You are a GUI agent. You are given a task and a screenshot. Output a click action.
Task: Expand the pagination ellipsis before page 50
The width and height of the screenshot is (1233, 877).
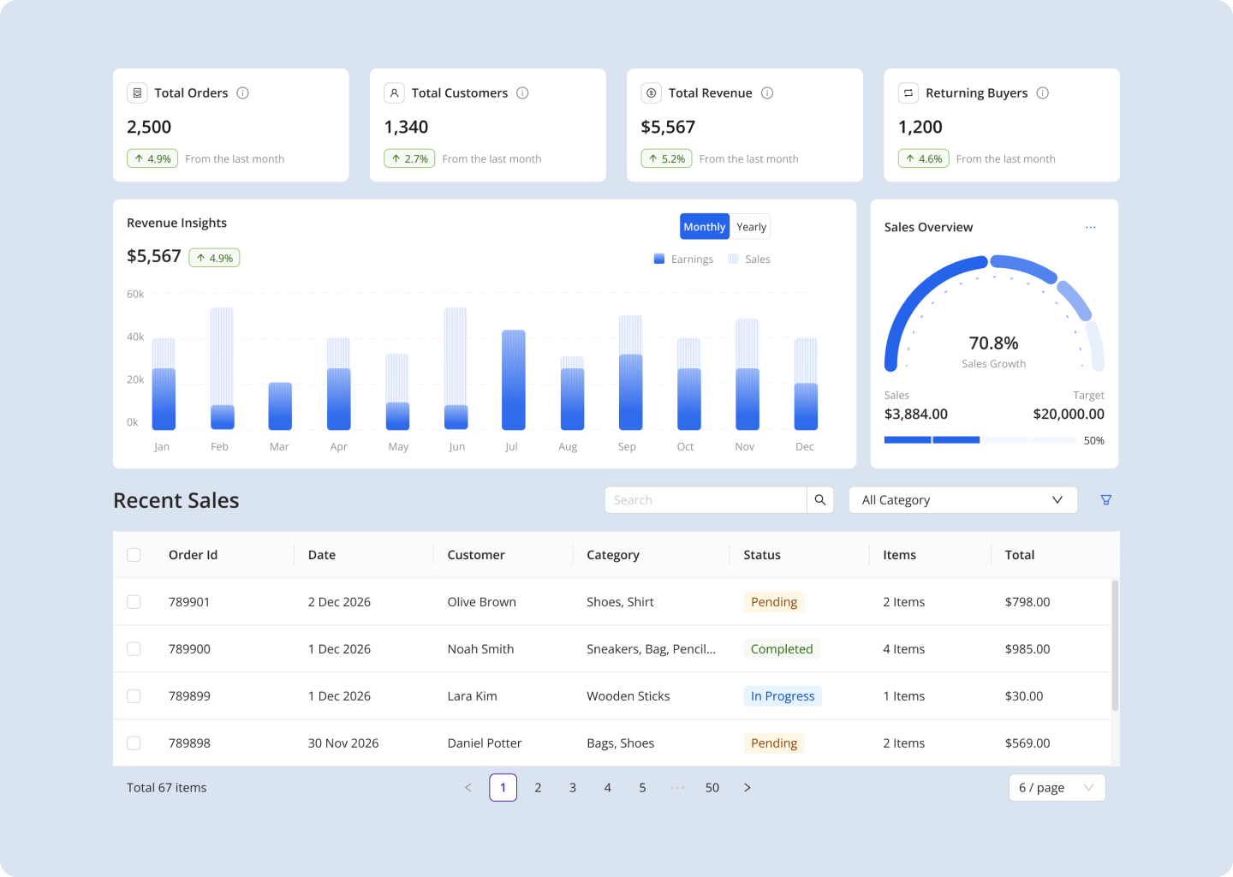(677, 787)
